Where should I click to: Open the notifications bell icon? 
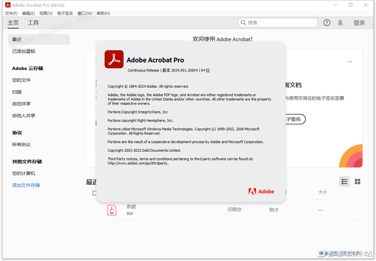[x=340, y=23]
